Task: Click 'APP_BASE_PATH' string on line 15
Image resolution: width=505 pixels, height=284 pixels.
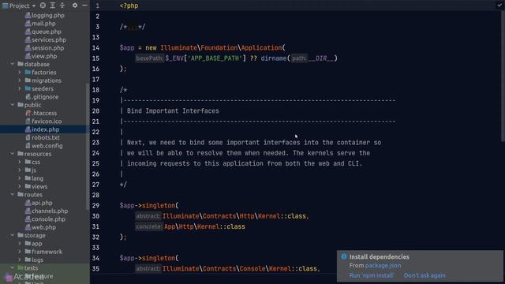Action: [215, 58]
